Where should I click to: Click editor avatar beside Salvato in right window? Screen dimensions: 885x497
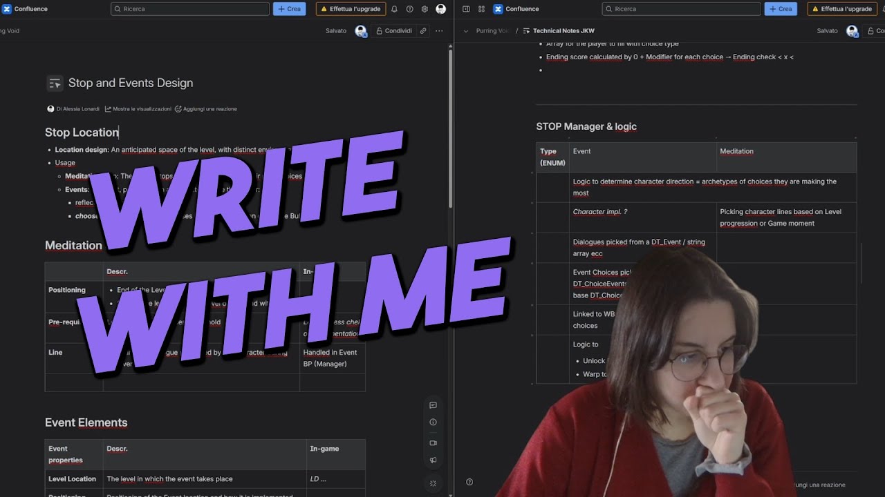pyautogui.click(x=852, y=31)
